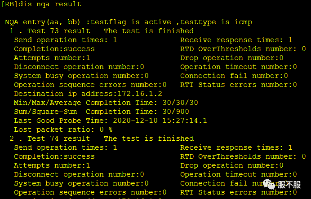Click the watermark text next to WeChat logo
Image resolution: width=311 pixels, height=199 pixels.
pos(289,185)
